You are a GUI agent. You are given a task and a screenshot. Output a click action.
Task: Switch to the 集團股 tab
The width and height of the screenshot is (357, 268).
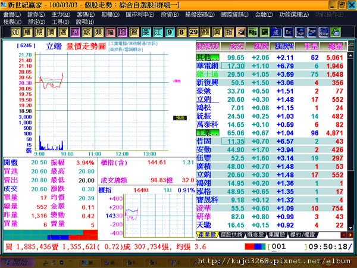(x=277, y=235)
